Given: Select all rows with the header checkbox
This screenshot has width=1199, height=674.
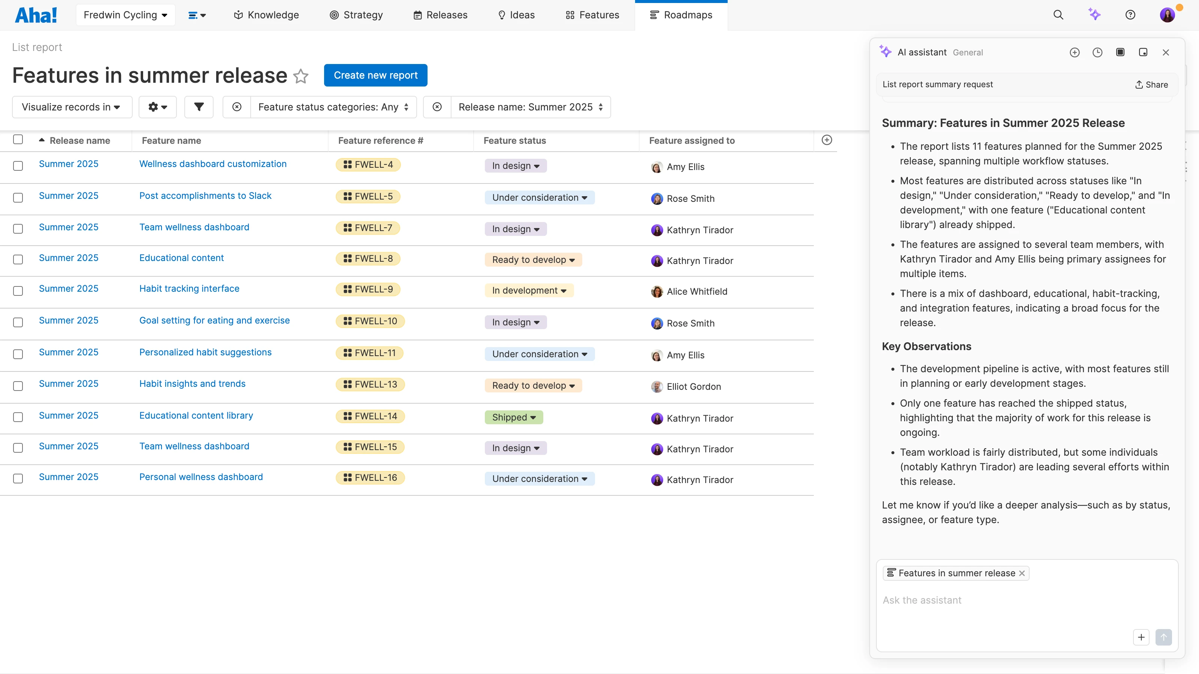Looking at the screenshot, I should pos(18,139).
